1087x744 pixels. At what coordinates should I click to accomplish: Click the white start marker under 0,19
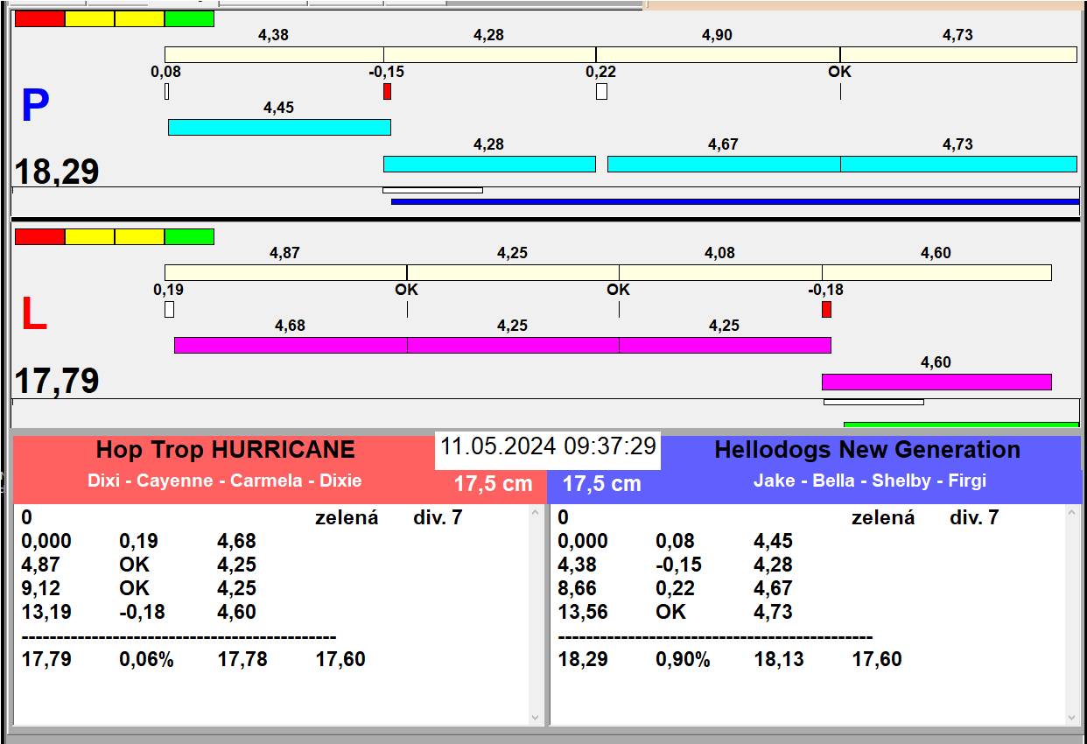click(169, 309)
